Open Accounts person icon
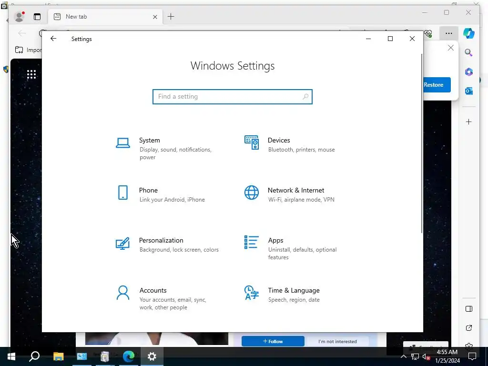Screen dimensions: 488x366 123,293
